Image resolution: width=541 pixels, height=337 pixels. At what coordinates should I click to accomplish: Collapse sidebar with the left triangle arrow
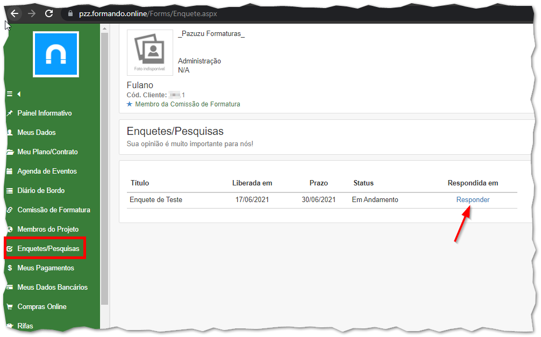(x=19, y=94)
